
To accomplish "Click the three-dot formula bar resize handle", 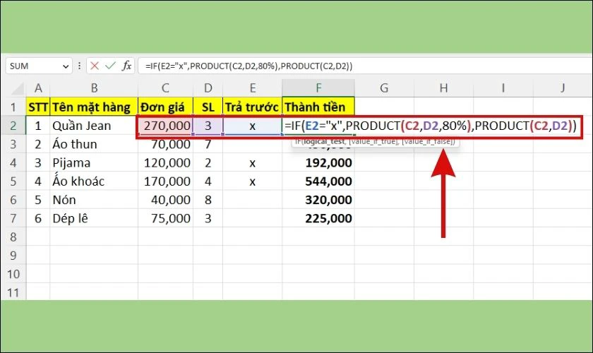I will [79, 66].
